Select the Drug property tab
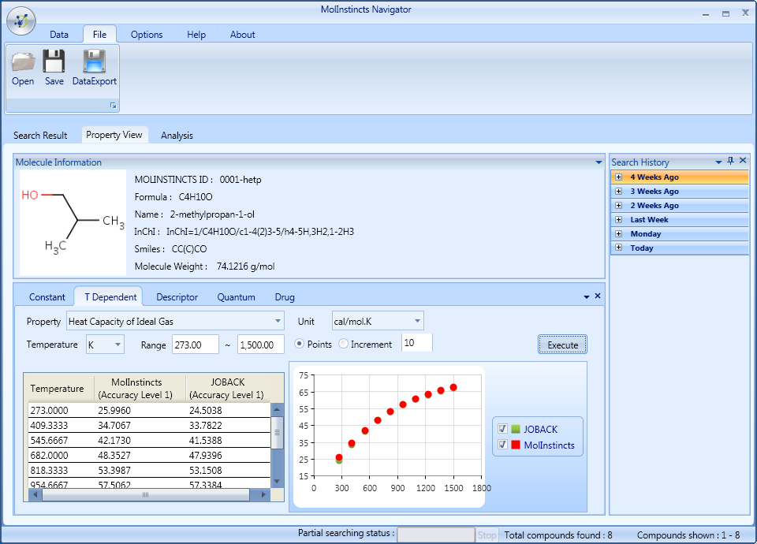The width and height of the screenshot is (757, 544). click(x=285, y=297)
